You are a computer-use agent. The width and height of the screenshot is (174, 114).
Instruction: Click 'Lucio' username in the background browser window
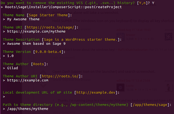130,86
